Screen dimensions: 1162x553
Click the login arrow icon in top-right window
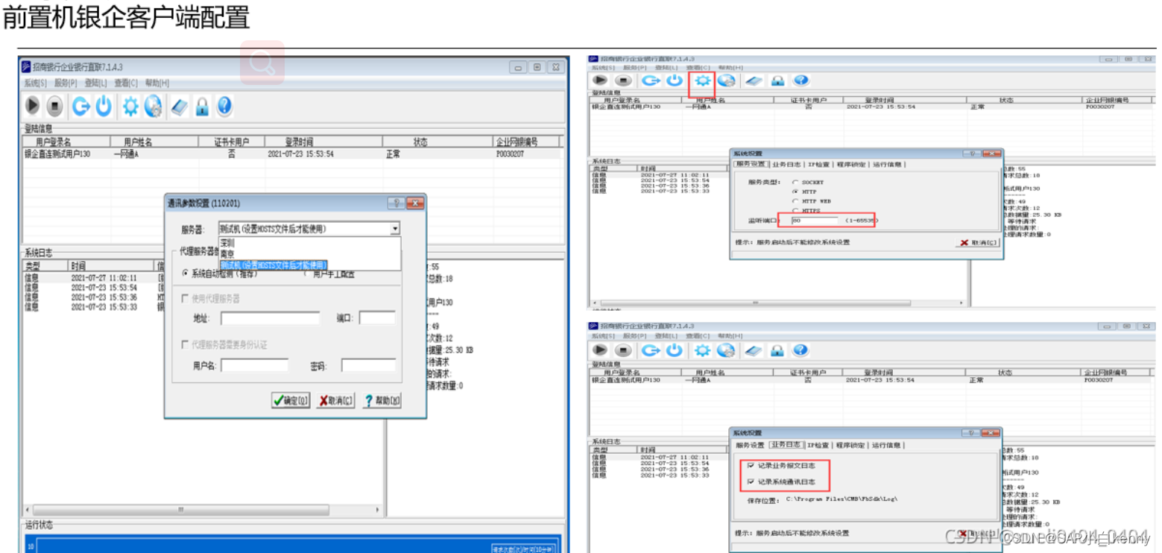651,80
